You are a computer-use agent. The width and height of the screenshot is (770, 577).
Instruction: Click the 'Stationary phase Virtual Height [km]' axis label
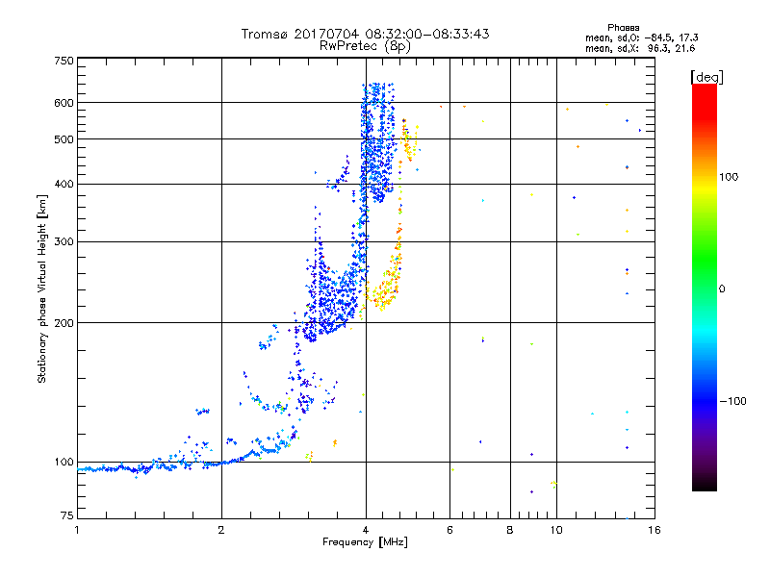41,289
